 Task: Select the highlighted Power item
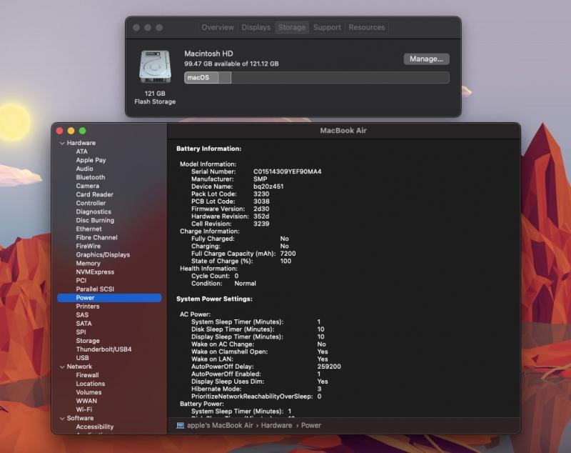tap(109, 298)
